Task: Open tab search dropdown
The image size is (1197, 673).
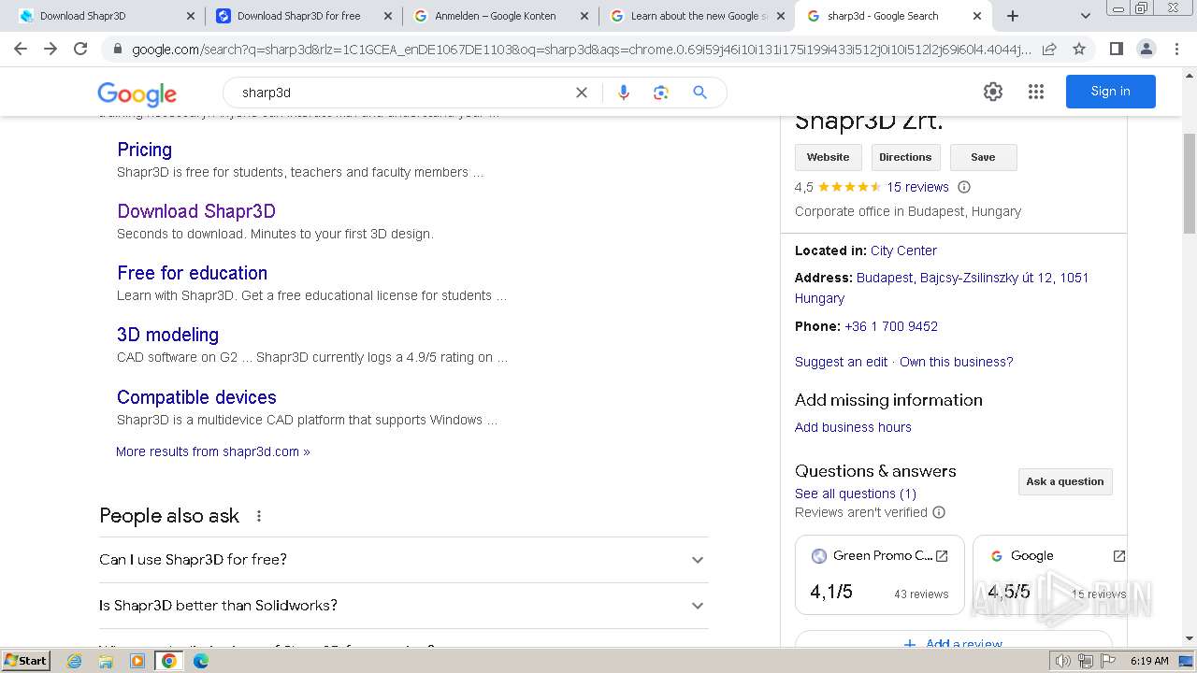Action: tap(1085, 16)
